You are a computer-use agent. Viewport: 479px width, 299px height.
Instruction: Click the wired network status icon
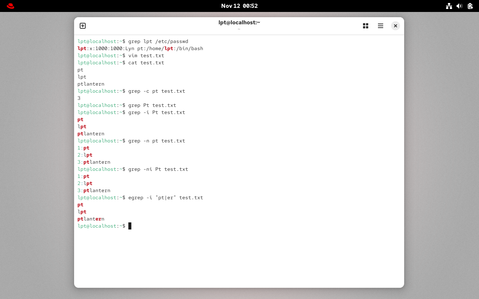(x=449, y=6)
